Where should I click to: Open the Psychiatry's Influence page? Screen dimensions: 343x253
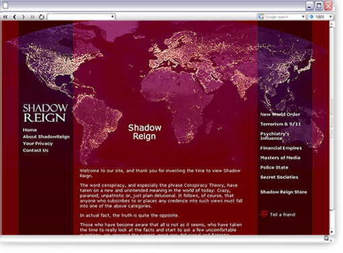point(274,136)
